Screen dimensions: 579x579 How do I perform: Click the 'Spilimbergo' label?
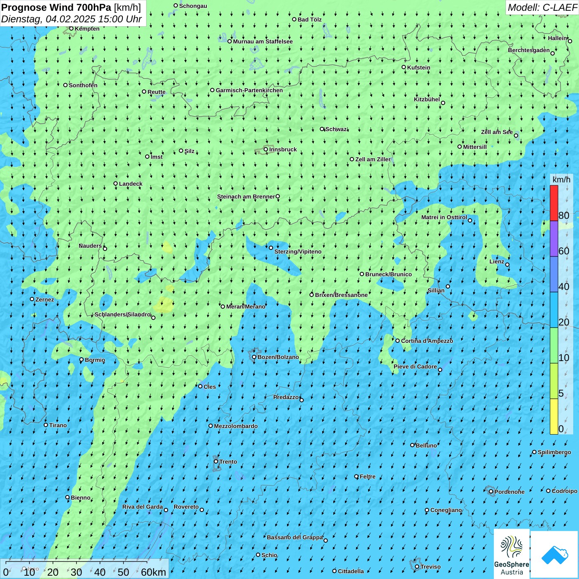click(554, 452)
